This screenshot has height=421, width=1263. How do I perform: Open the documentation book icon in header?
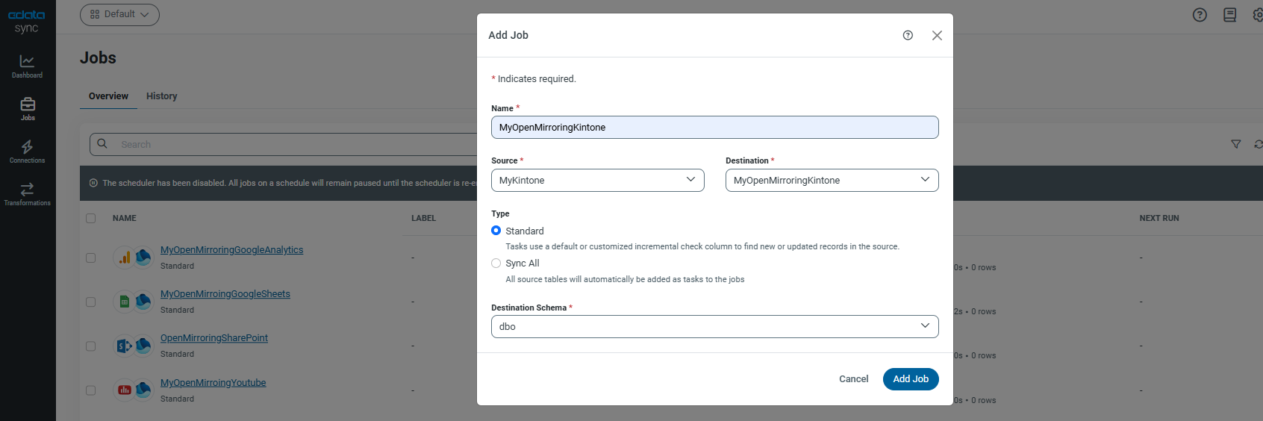click(x=1229, y=15)
